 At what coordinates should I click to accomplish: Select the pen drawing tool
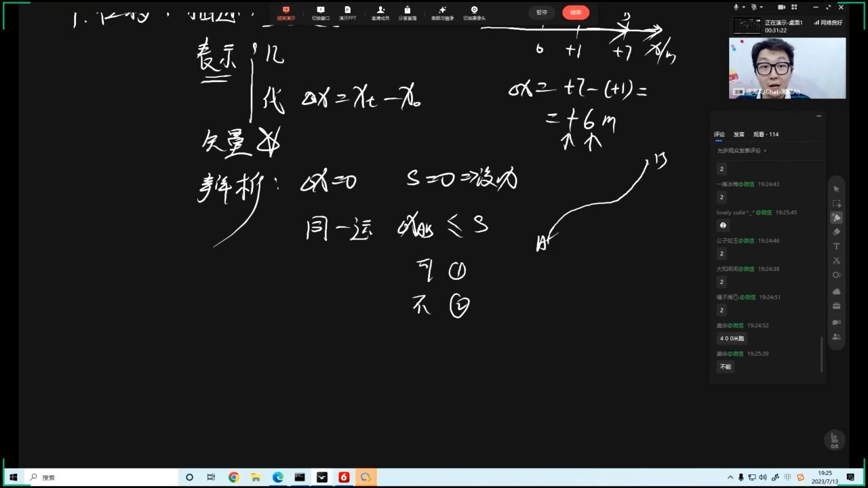pos(836,218)
